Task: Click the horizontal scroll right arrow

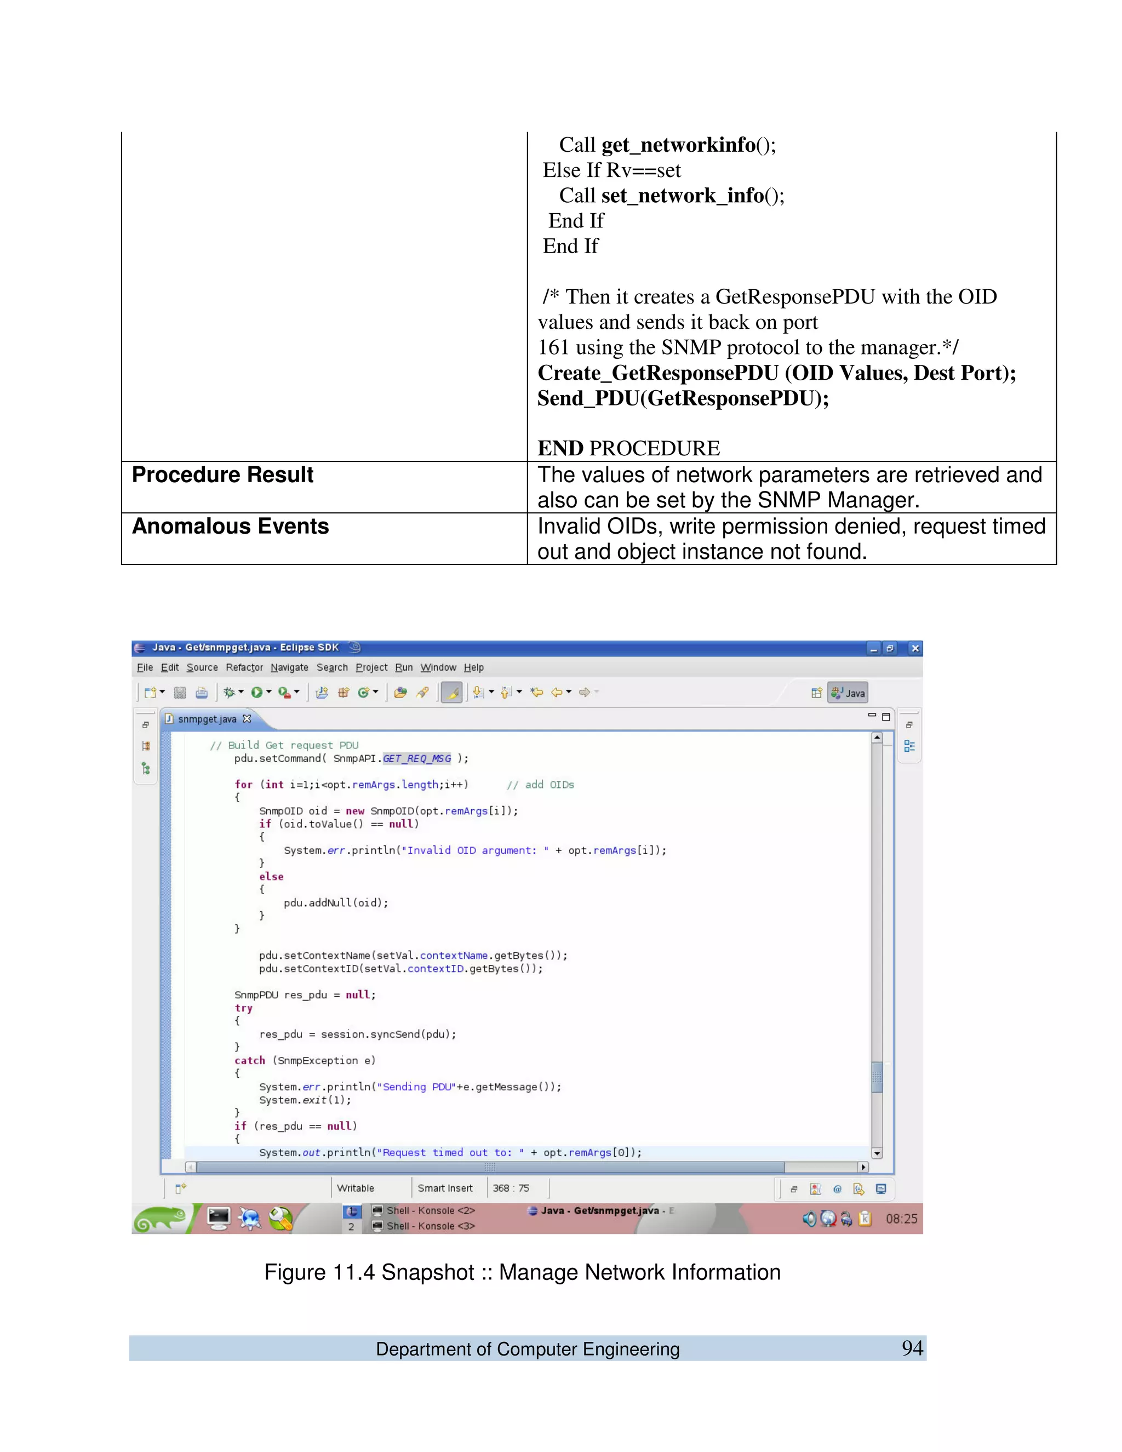Action: pos(863,1168)
